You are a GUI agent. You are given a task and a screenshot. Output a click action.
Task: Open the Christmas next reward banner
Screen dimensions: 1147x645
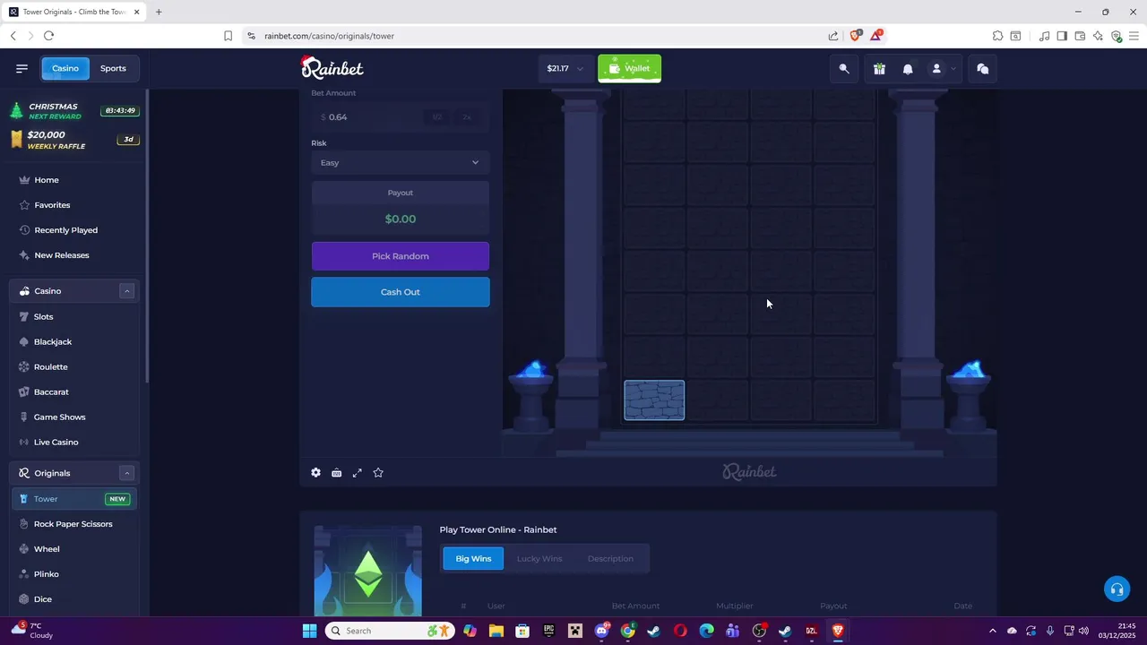(74, 111)
